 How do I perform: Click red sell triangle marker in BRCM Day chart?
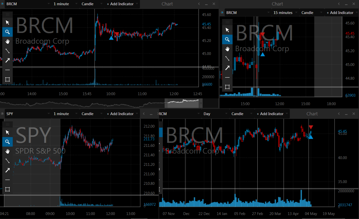(x=311, y=127)
